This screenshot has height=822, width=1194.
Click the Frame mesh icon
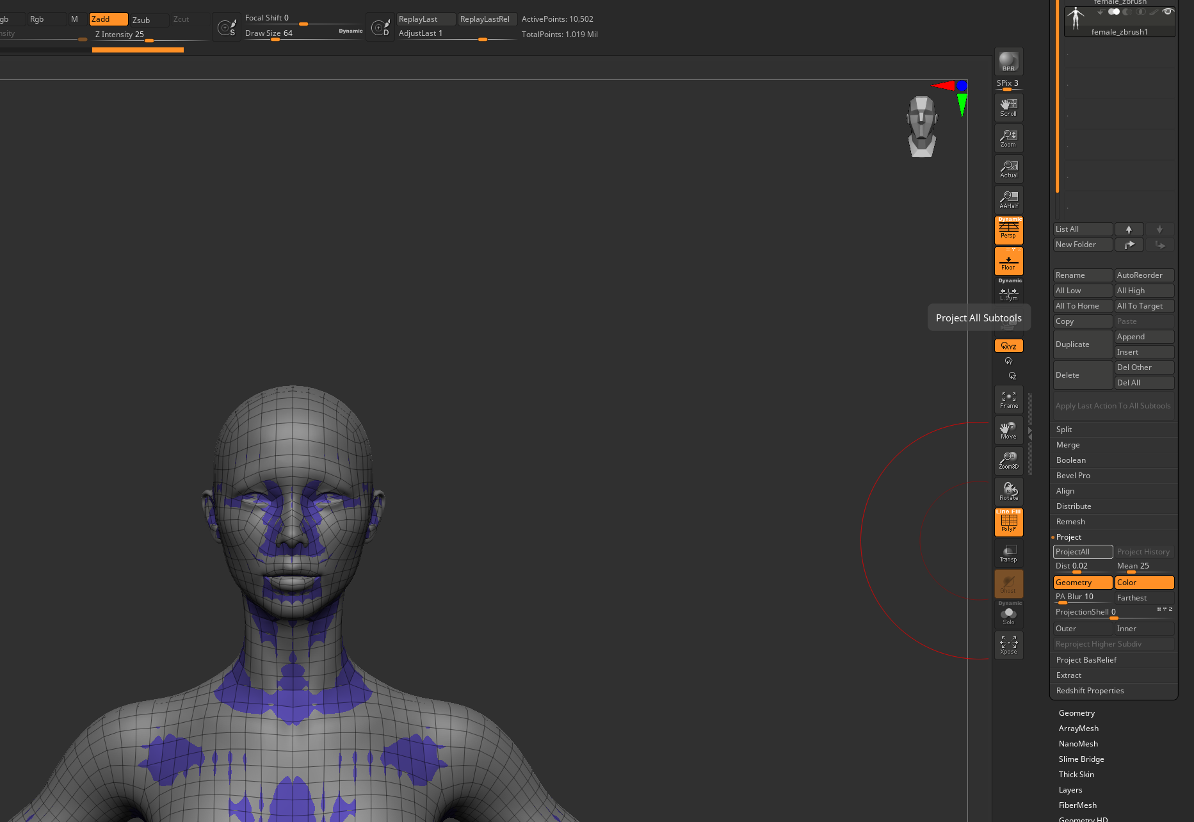click(1008, 400)
